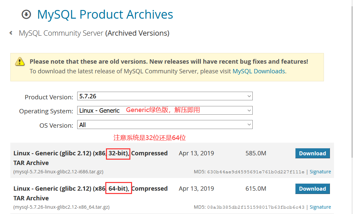This screenshot has width=353, height=214.
Task: Click the download circle icon beside the title
Action: [x=26, y=15]
